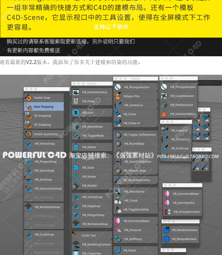Image resolution: width=222 pixels, height=255 pixels.
Task: Click the dimmed Grid Line Snap entry
Action: 44,225
